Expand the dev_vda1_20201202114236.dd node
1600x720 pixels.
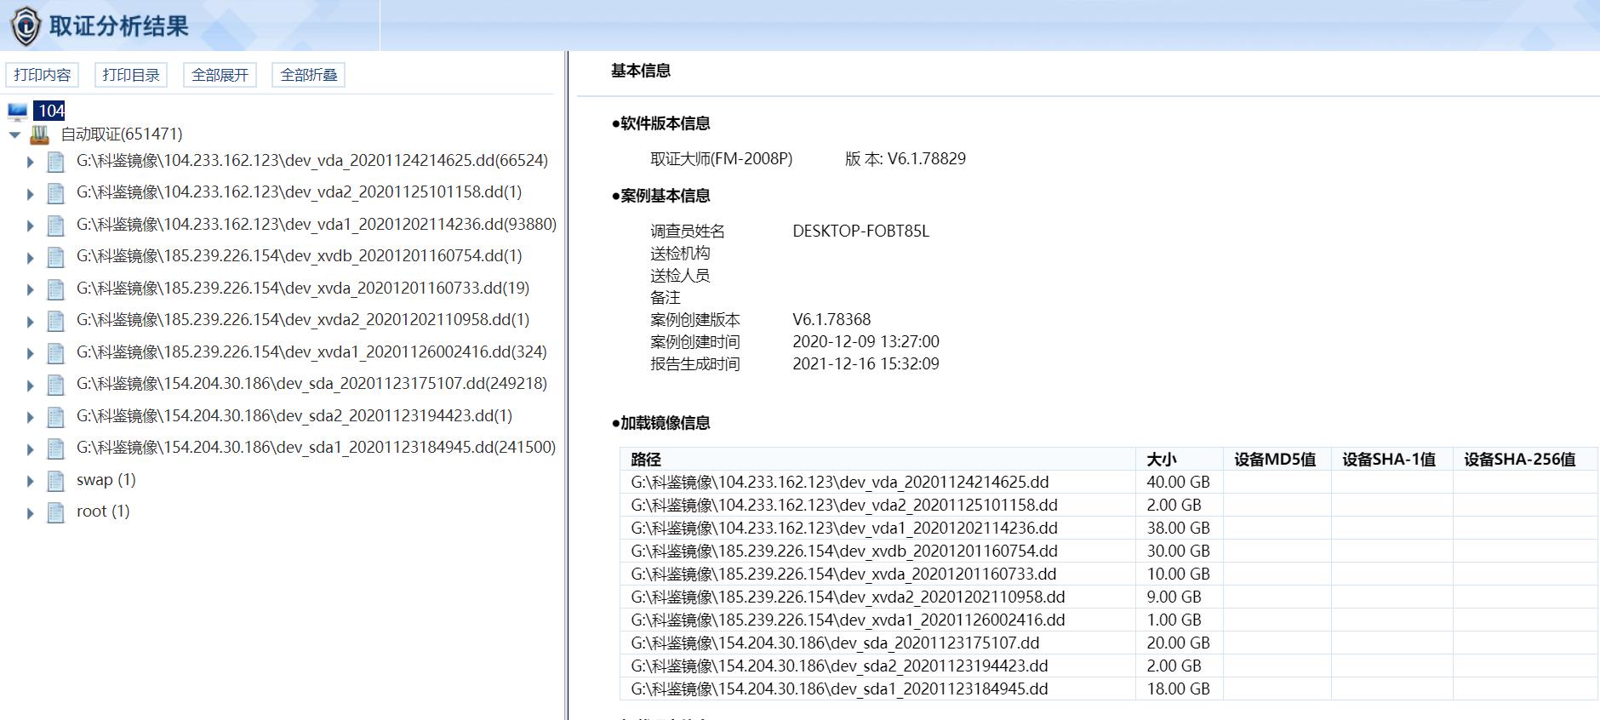pos(31,226)
